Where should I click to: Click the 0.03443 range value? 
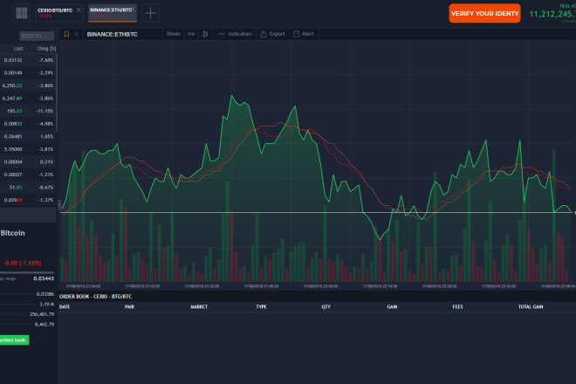(44, 278)
